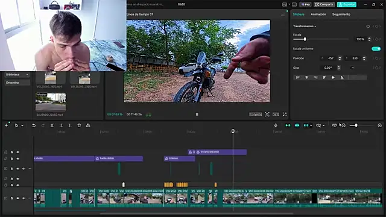
Task: Click the split clip tool icon
Action: point(52,125)
